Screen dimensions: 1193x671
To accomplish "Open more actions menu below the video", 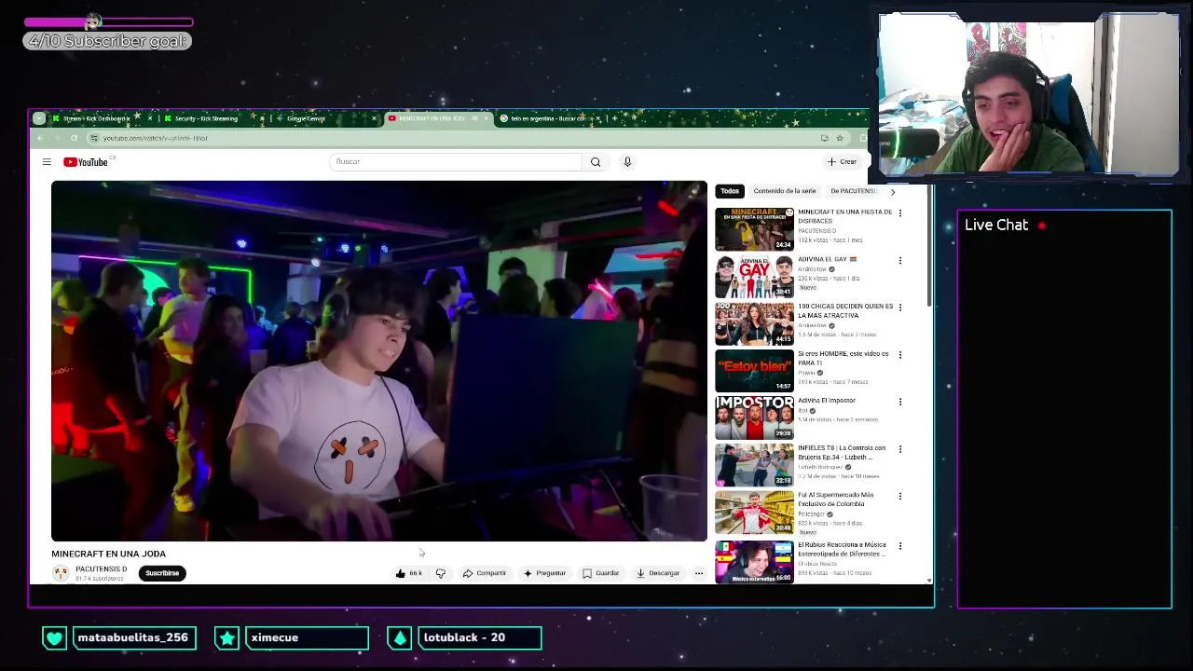I will (x=698, y=573).
